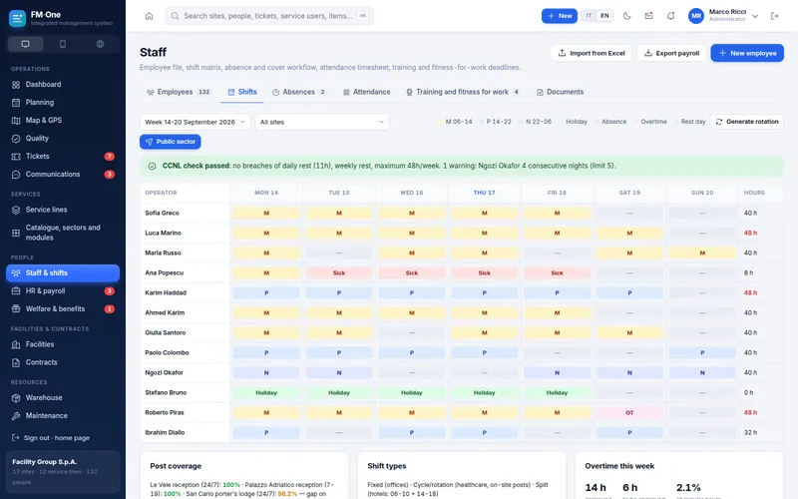This screenshot has height=499, width=798.
Task: Open Welfare & benefits in sidebar
Action: [63, 309]
